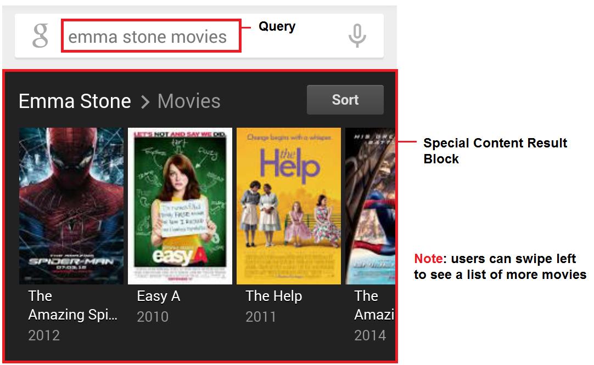Click the cut-off 'The Amazi' title text
This screenshot has height=365, width=594.
[x=374, y=305]
